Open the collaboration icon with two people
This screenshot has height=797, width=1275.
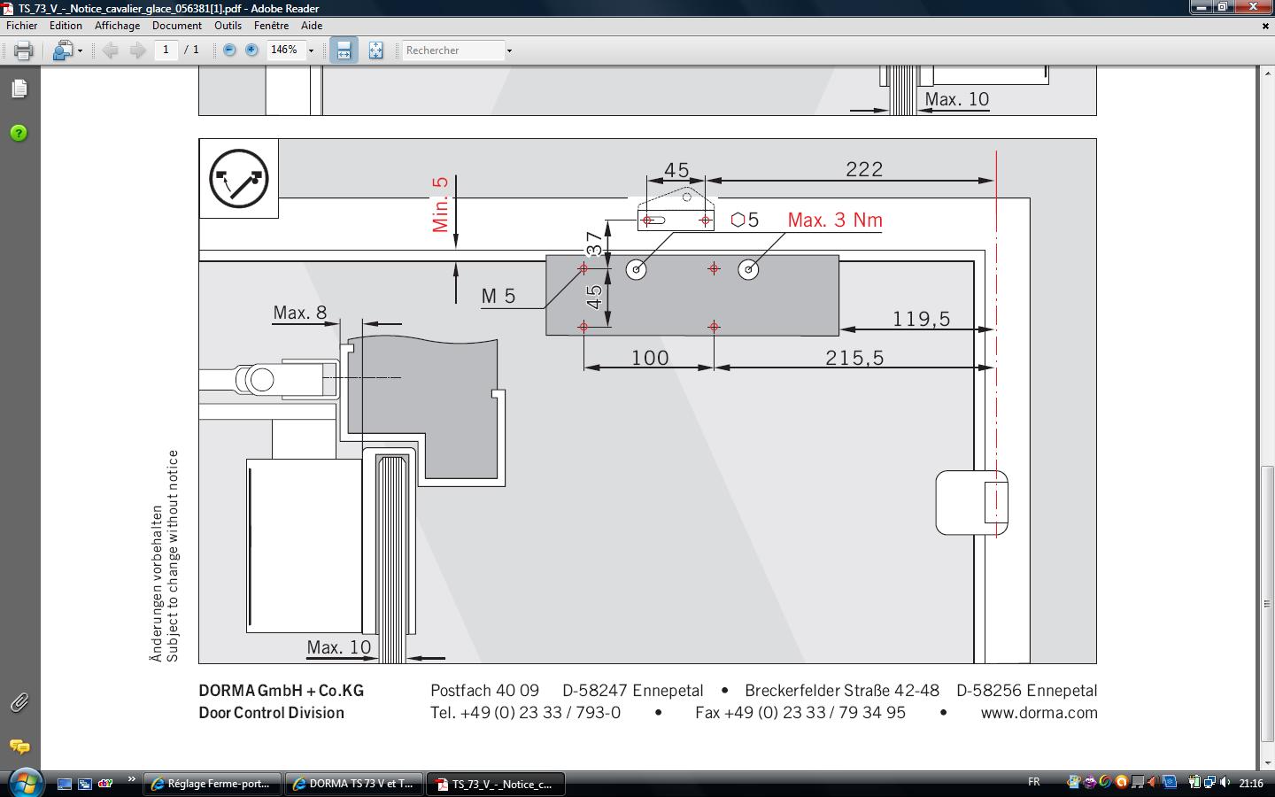tap(61, 50)
